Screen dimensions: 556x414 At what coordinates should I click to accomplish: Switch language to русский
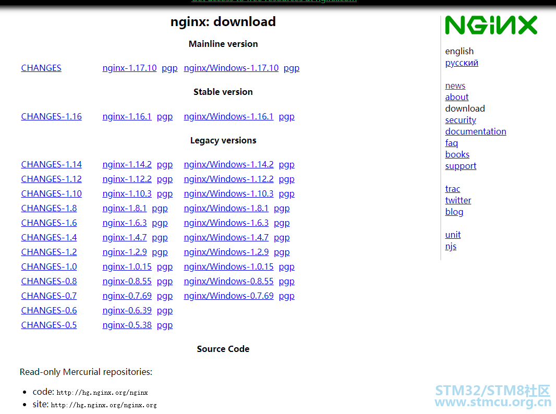pos(462,63)
